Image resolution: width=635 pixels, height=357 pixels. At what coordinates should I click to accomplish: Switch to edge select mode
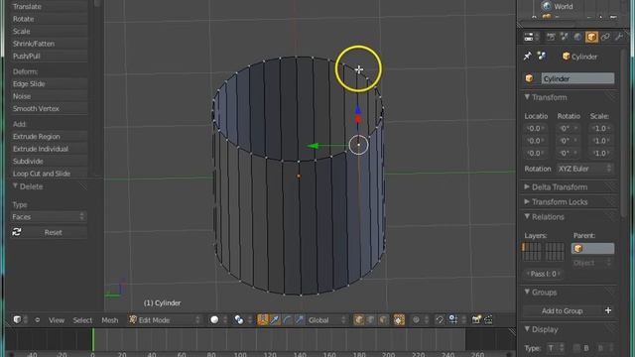click(370, 319)
